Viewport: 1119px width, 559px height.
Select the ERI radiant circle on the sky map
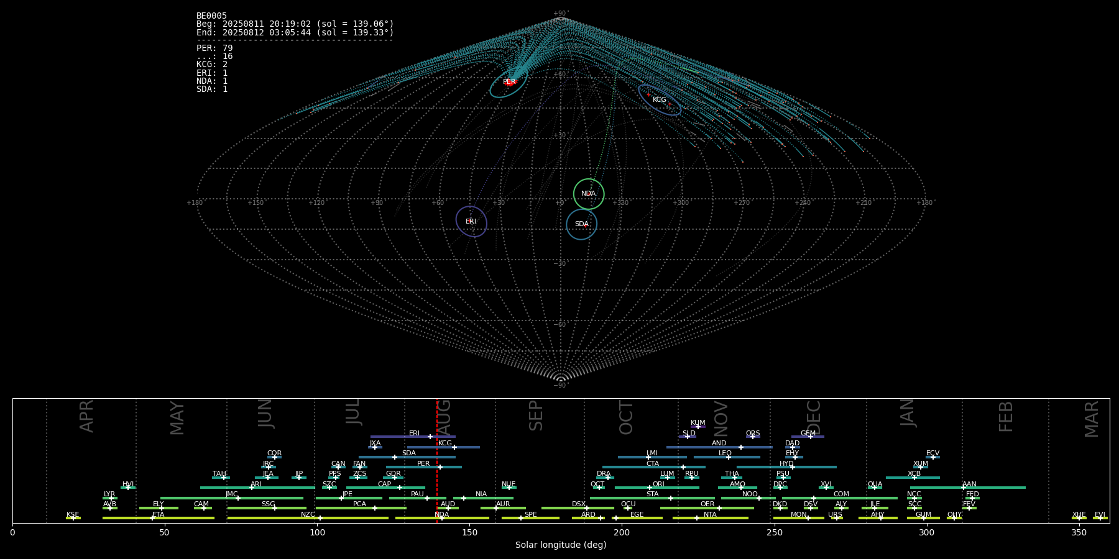point(471,222)
